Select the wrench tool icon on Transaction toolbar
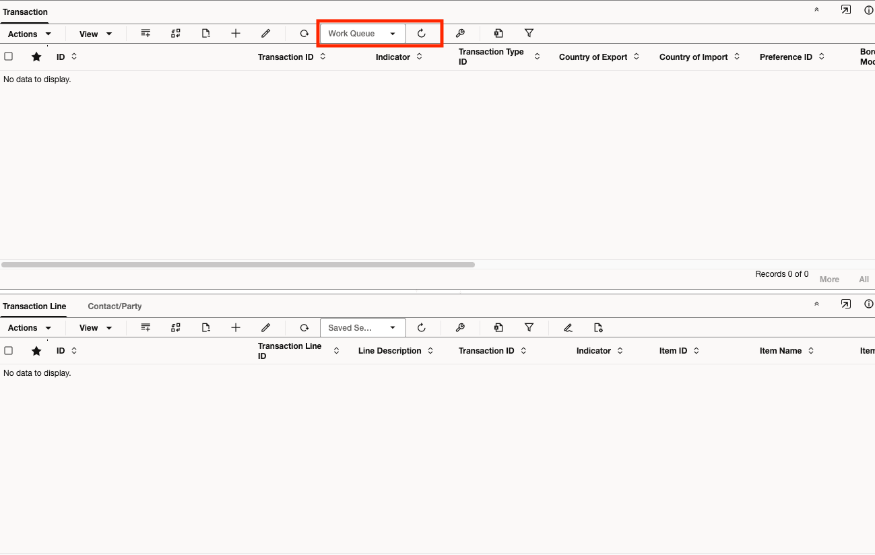 (461, 33)
